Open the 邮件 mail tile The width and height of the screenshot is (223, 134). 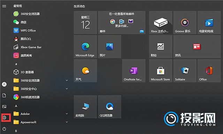(122, 23)
